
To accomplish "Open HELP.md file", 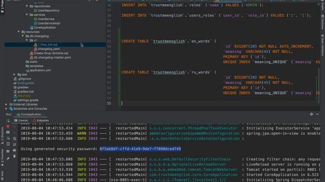I will point(22,96).
